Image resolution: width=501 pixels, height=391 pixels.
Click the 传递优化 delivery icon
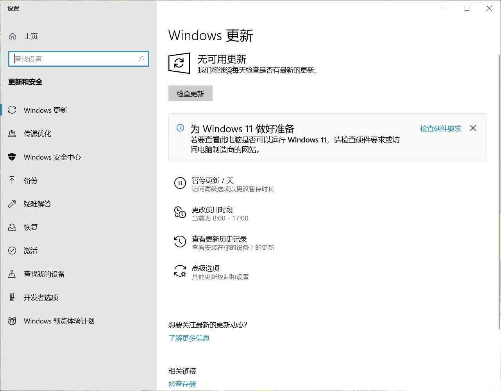[12, 133]
